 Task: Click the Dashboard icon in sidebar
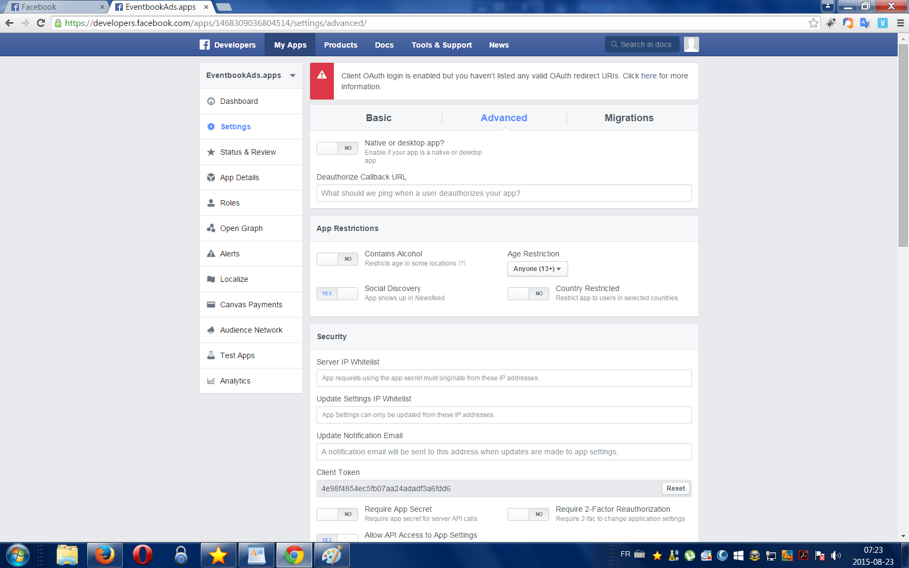[211, 101]
